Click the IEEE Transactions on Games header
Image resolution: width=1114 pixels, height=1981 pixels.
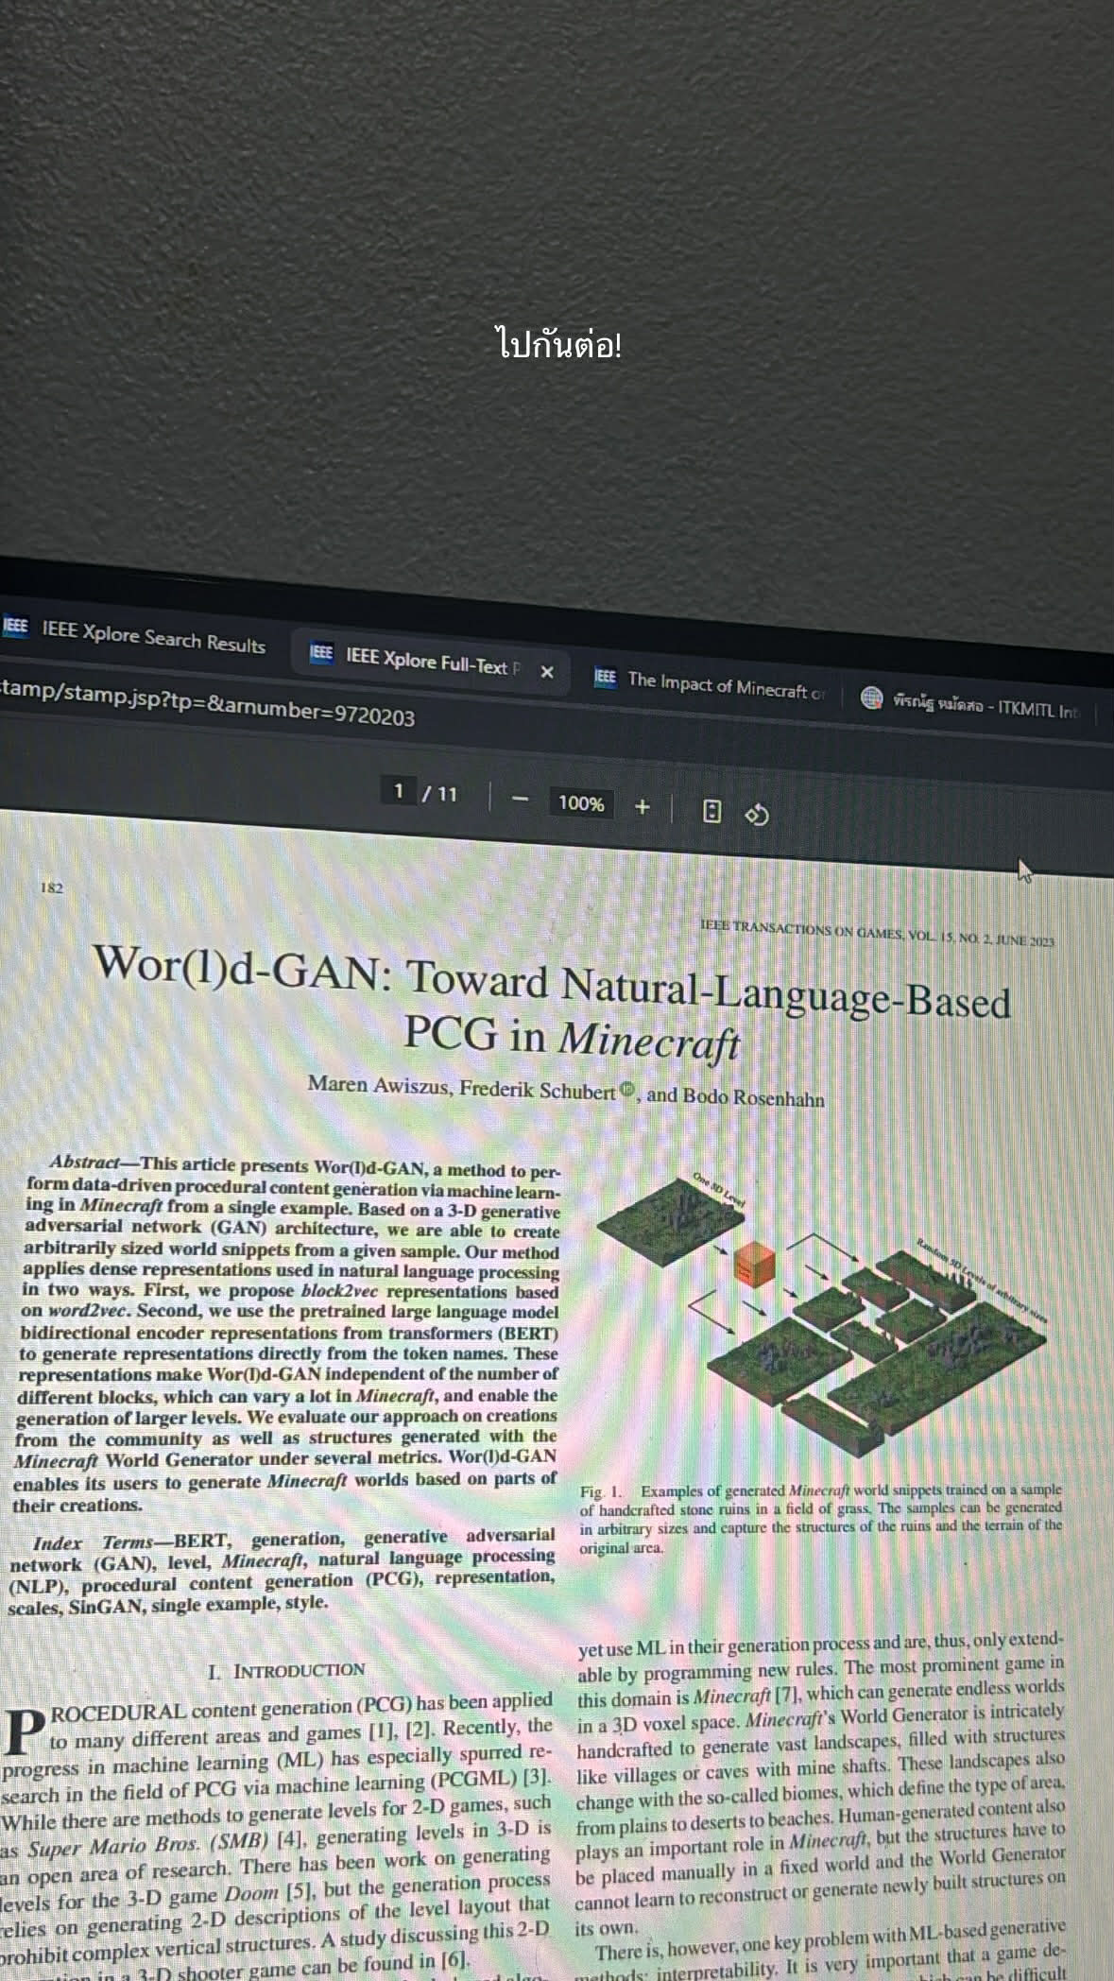877,933
